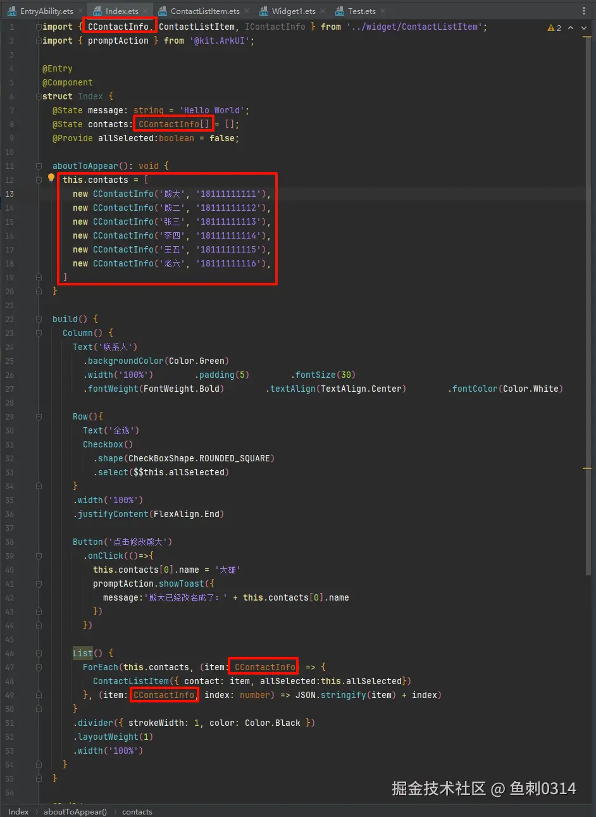Click ContactListItem call on line 48
The width and height of the screenshot is (596, 817).
(x=131, y=681)
